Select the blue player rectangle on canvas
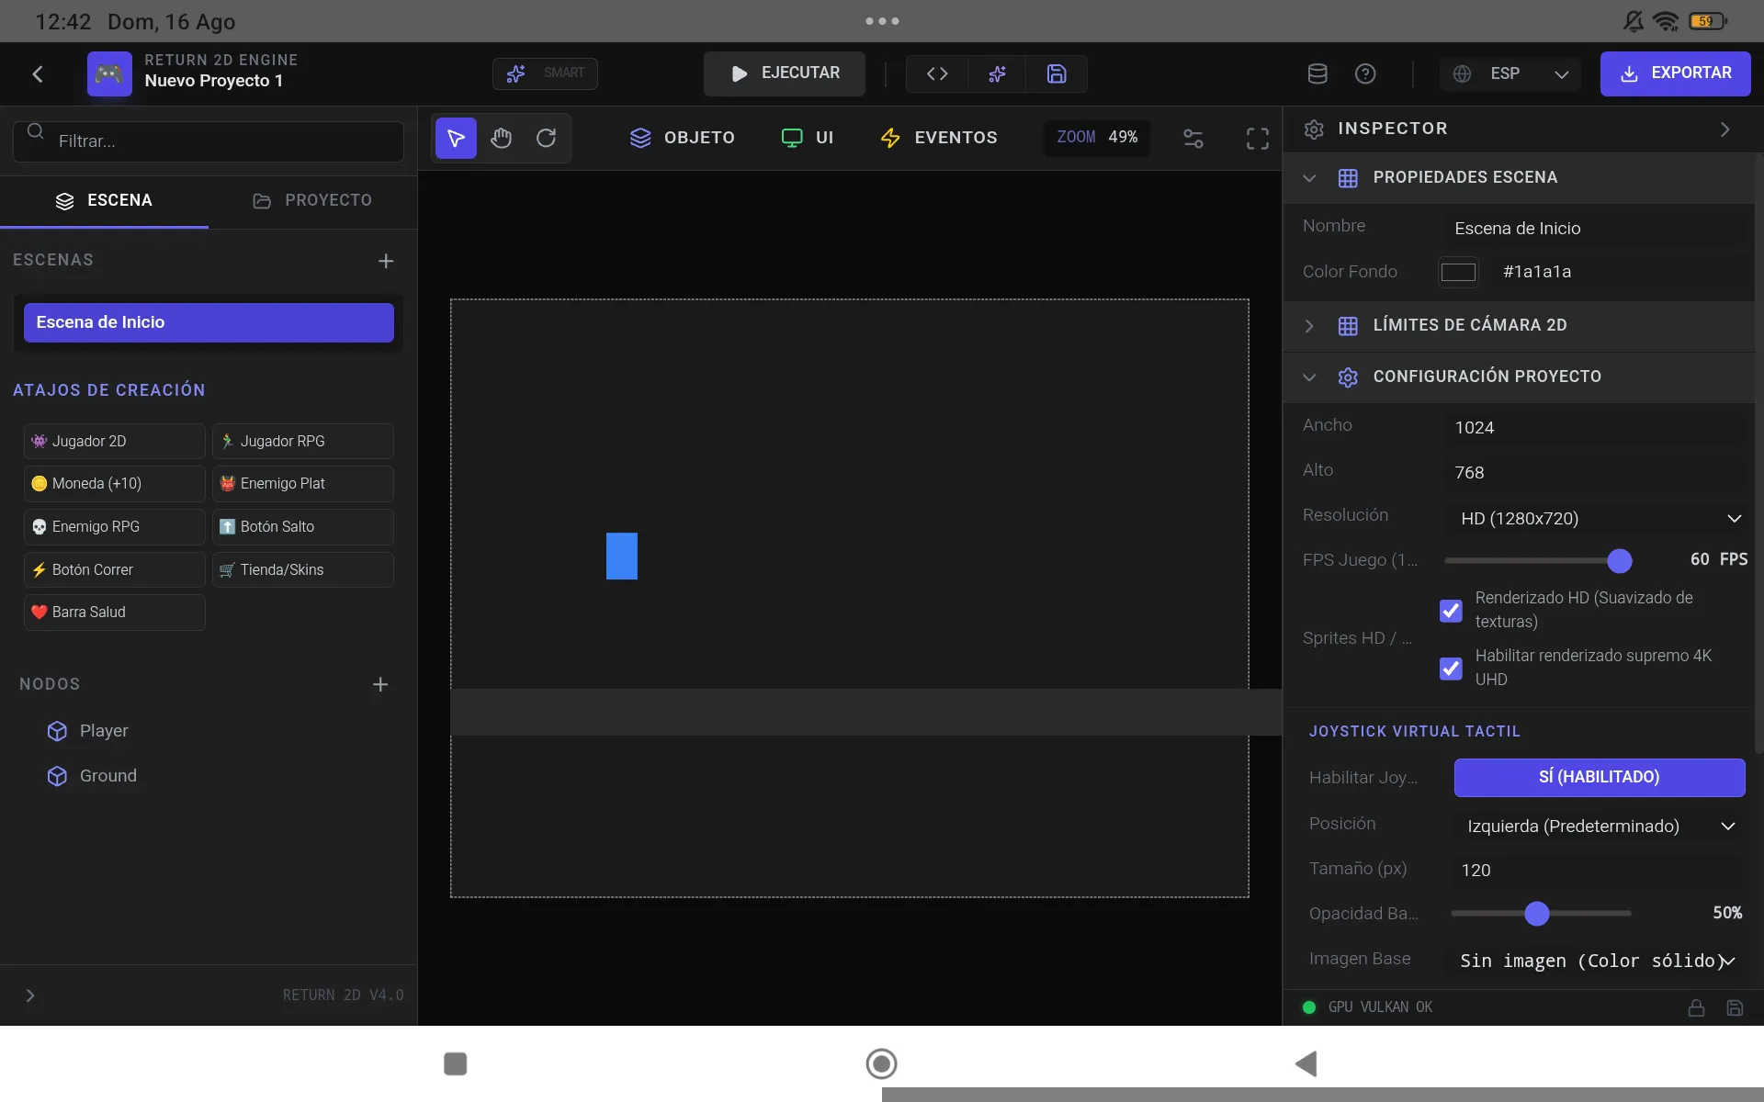 tap(622, 556)
